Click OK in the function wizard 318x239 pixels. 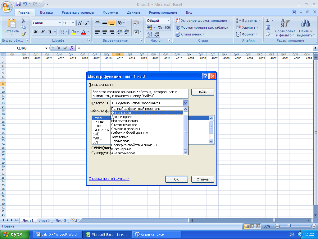pyautogui.click(x=176, y=179)
